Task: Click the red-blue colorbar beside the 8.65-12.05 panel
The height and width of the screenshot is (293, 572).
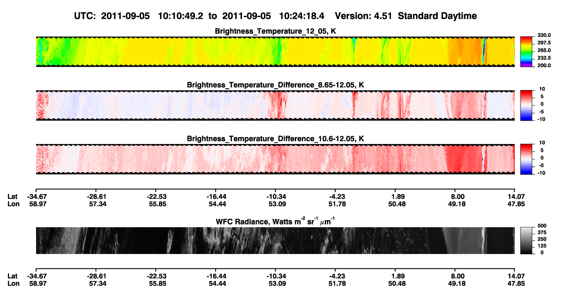Action: 527,105
